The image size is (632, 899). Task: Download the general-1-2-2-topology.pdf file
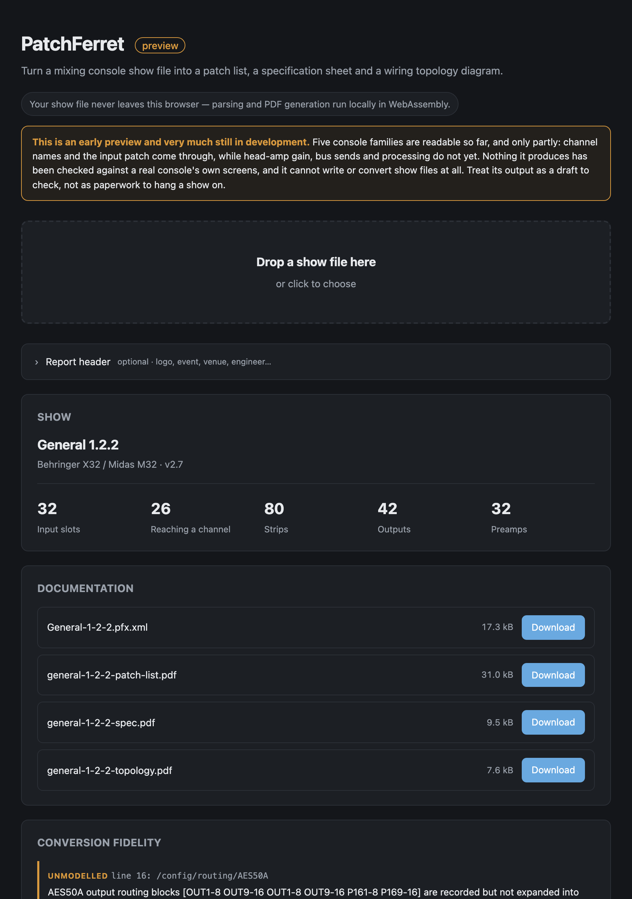click(x=553, y=770)
